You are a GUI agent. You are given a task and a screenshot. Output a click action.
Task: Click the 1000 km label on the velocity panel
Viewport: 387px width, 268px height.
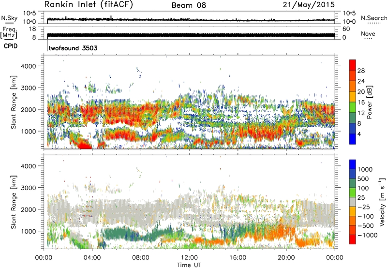[29, 231]
